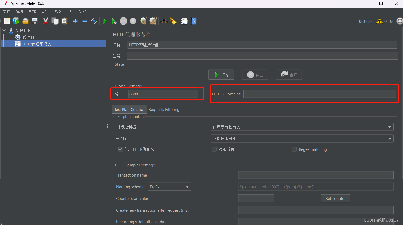403x225 pixels.
Task: Click the Clear results broom icon
Action: [x=144, y=21]
